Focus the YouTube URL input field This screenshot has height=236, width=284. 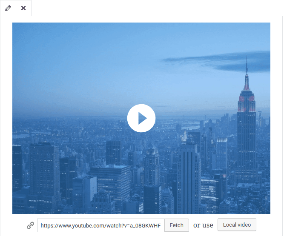(101, 225)
